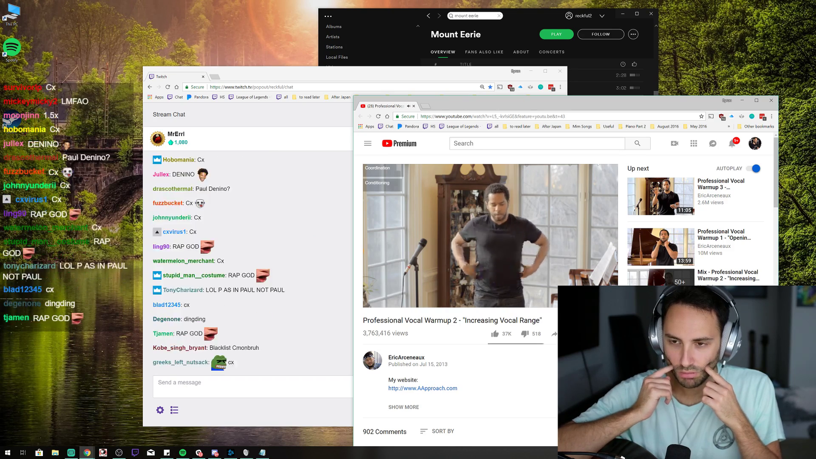Switch to Spotify About tab

click(521, 52)
